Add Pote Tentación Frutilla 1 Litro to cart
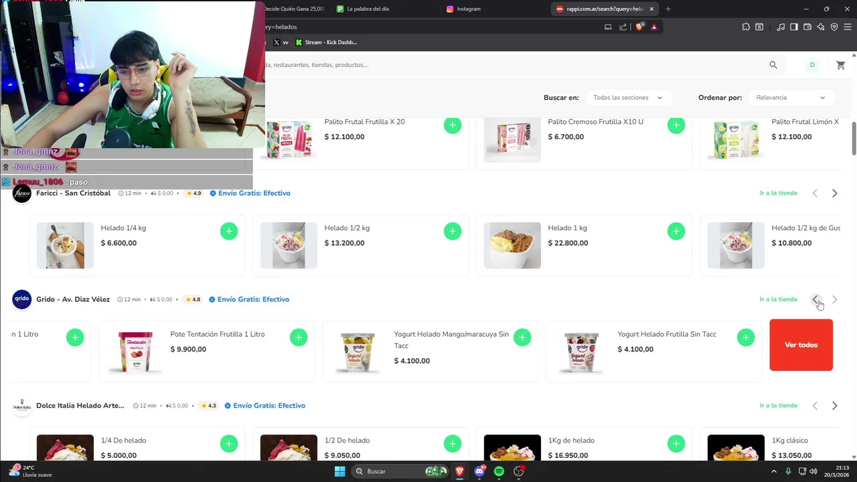This screenshot has height=482, width=857. click(x=299, y=337)
